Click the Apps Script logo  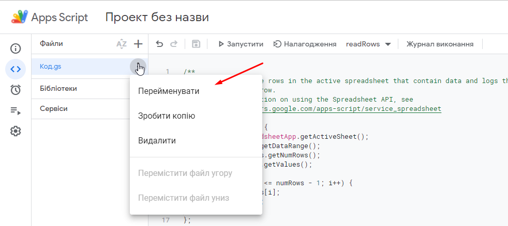point(20,18)
